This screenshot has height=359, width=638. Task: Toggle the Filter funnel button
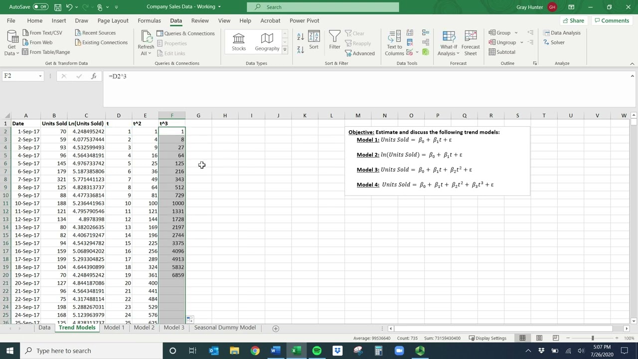point(334,40)
